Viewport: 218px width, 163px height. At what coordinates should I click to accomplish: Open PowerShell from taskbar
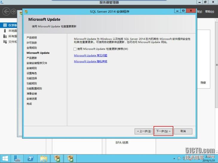point(30,159)
